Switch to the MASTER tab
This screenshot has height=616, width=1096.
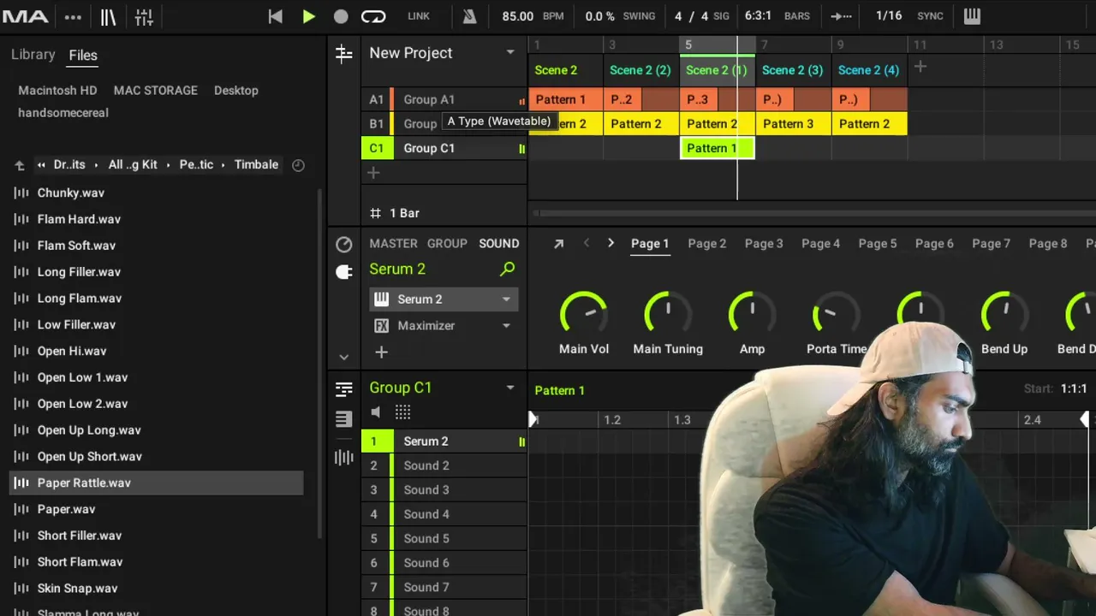pyautogui.click(x=393, y=243)
